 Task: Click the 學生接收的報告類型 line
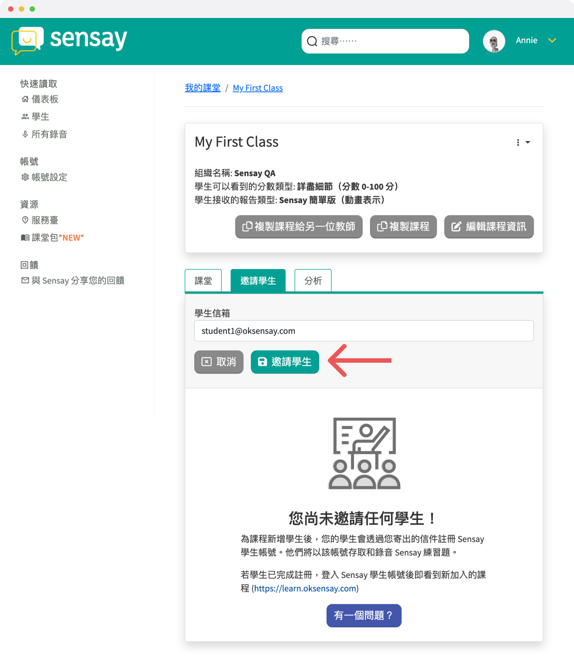291,200
